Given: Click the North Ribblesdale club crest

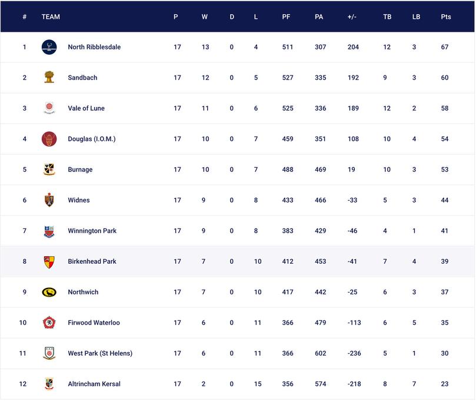Looking at the screenshot, I should (49, 47).
